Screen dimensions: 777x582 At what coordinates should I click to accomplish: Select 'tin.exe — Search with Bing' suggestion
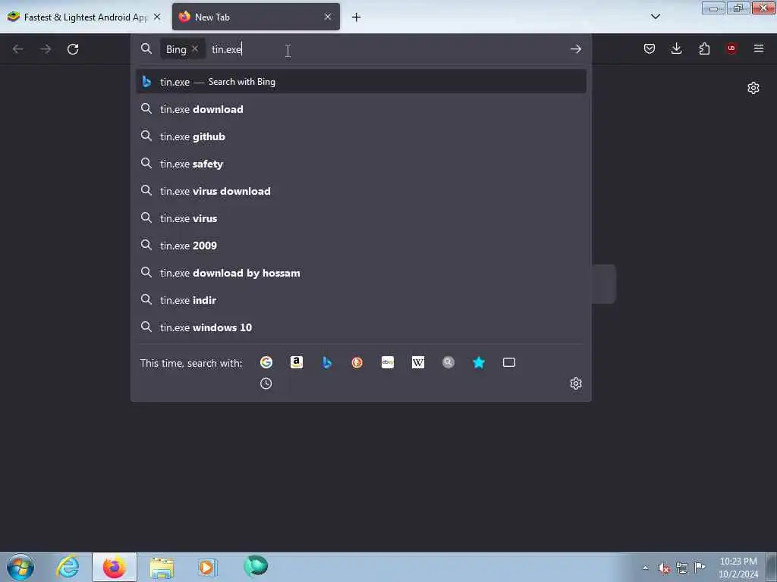[x=360, y=82]
